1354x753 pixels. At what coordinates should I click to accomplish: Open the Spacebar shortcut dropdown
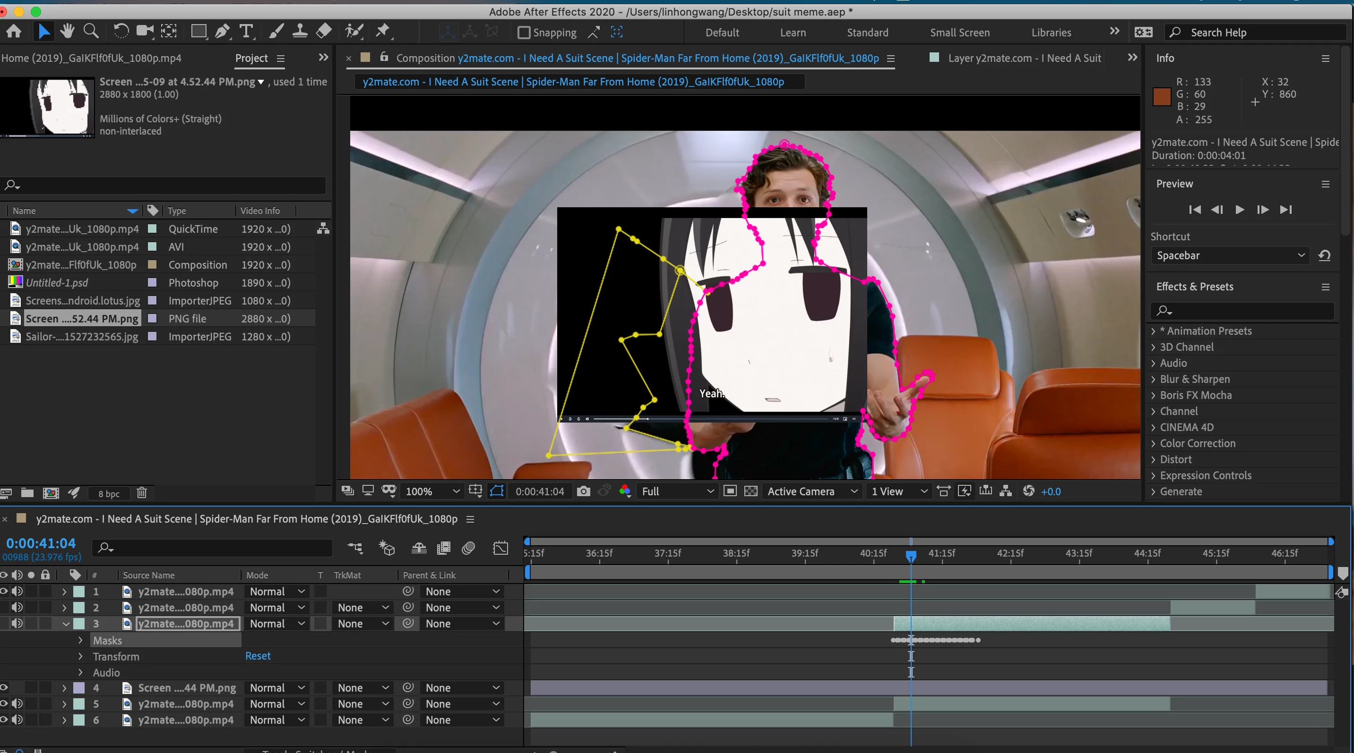coord(1230,256)
